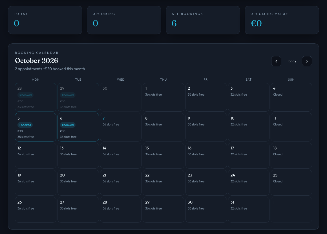
Task: Select October 21 day cell
Action: tap(121, 183)
